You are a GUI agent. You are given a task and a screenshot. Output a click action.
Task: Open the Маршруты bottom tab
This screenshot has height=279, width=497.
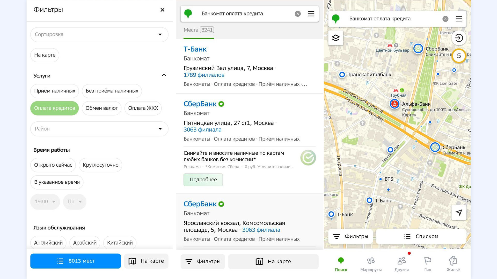coord(371,264)
